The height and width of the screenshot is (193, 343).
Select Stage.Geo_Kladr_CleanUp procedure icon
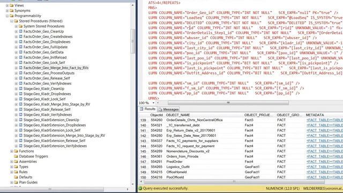[x=21, y=88]
